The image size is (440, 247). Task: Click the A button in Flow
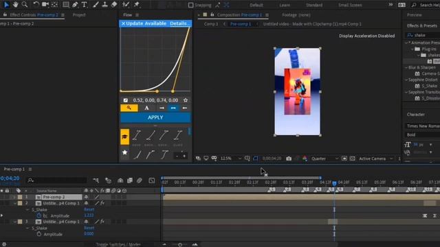pyautogui.click(x=146, y=108)
